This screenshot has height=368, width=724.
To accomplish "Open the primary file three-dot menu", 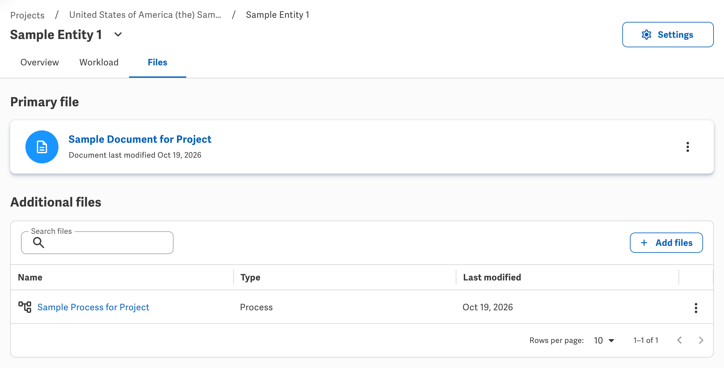I will (687, 147).
